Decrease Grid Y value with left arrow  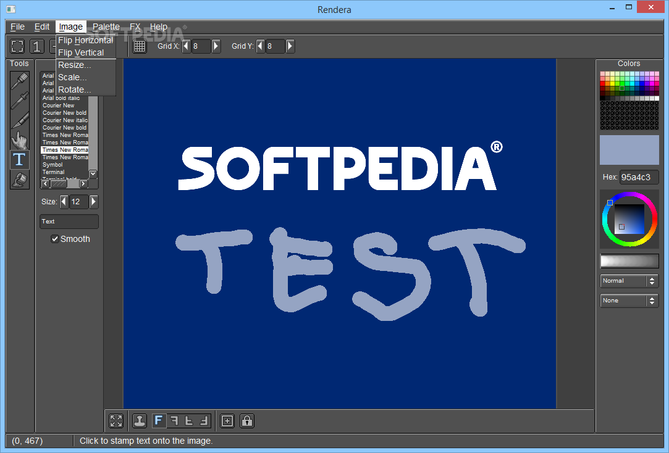260,46
